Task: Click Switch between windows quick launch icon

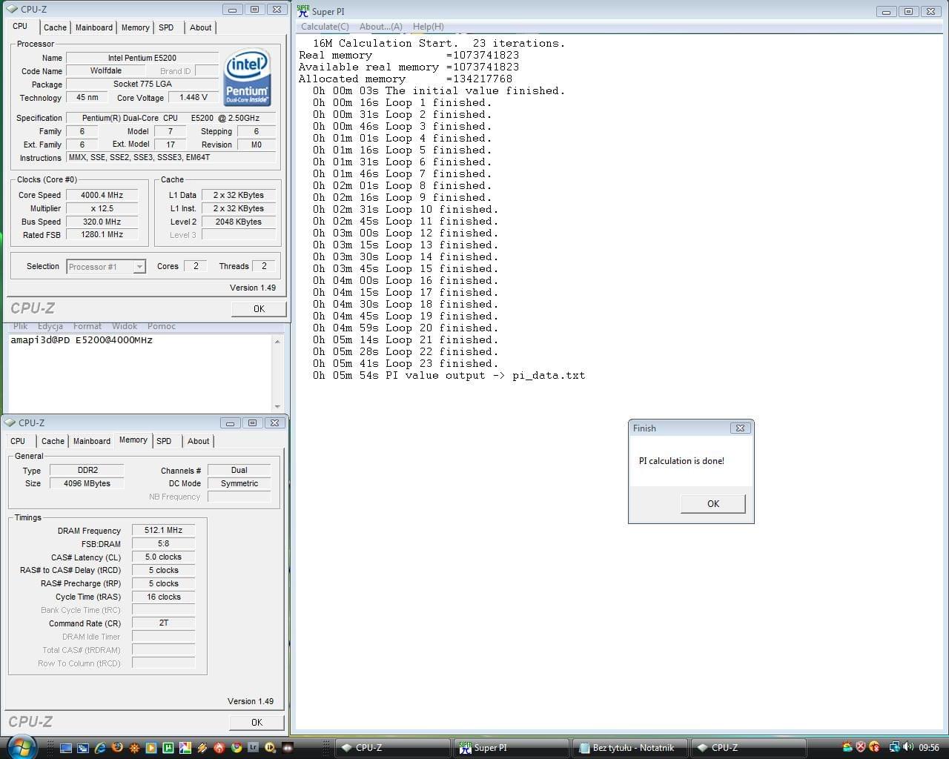Action: click(83, 748)
